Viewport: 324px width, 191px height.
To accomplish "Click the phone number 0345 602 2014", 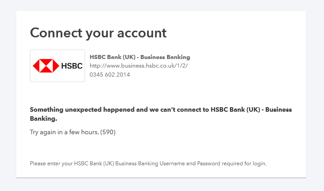I will (110, 75).
